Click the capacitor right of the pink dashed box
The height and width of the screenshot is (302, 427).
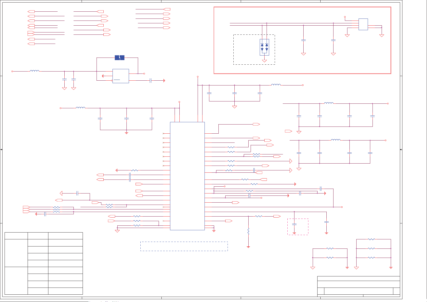click(x=326, y=222)
